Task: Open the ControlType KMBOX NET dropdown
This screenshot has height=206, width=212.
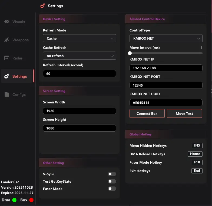Action: 166,39
